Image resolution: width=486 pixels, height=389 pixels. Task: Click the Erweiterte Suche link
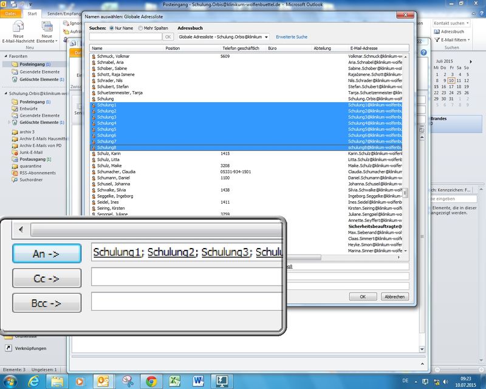pyautogui.click(x=291, y=37)
